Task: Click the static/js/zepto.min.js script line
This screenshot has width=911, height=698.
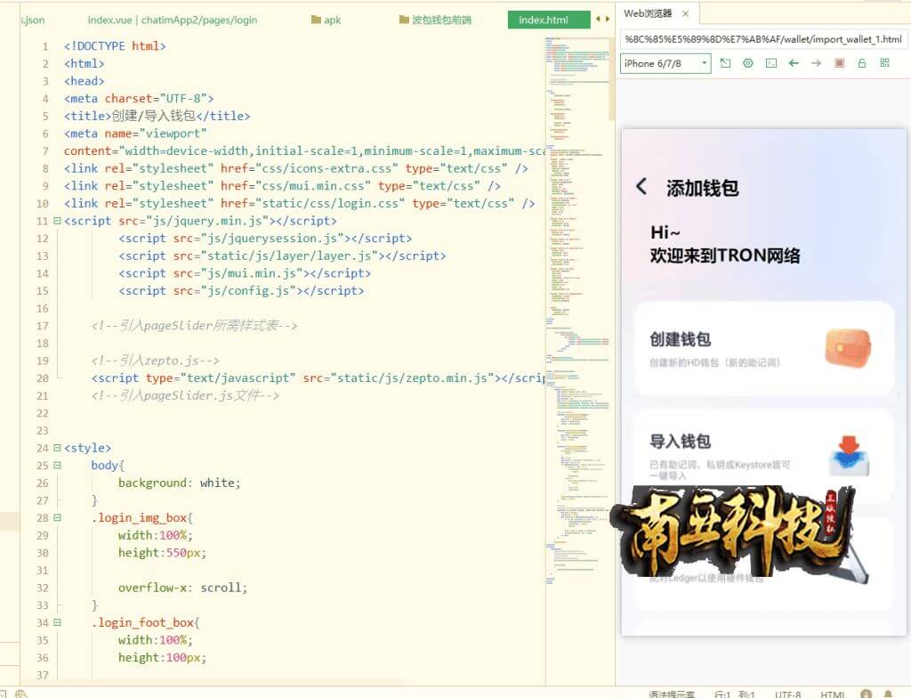Action: (318, 378)
